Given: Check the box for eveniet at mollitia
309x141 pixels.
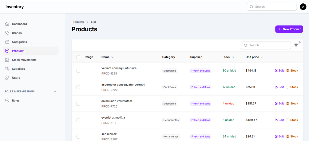Looking at the screenshot, I should pos(78,120).
